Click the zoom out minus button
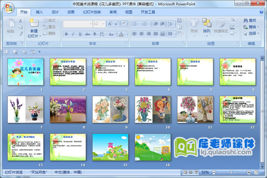 pyautogui.click(x=214, y=172)
